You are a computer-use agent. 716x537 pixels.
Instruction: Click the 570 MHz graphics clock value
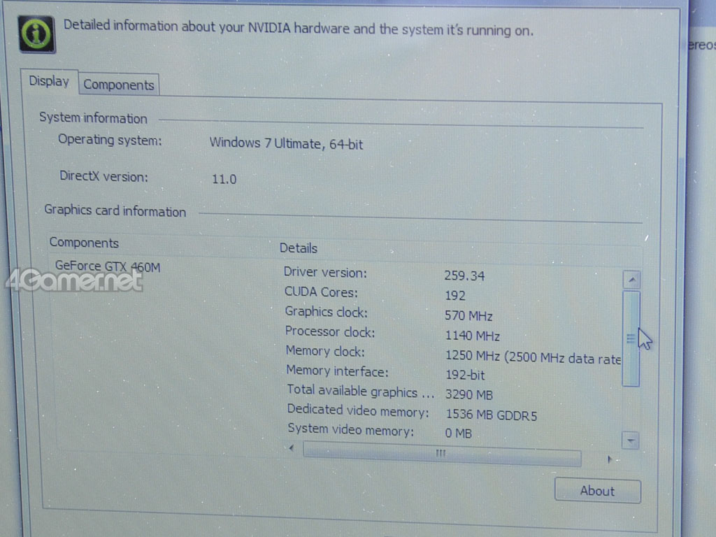pos(468,315)
